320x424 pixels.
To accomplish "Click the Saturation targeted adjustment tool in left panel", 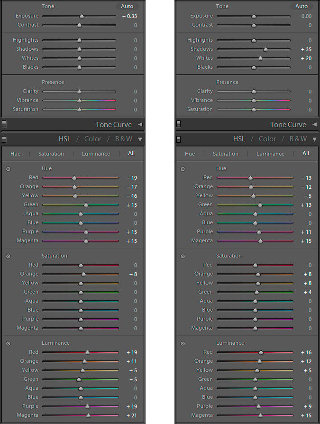I will pyautogui.click(x=9, y=257).
